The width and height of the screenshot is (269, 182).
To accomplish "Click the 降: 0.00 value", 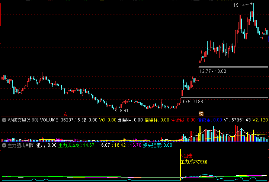I will pyautogui.click(x=89, y=120).
